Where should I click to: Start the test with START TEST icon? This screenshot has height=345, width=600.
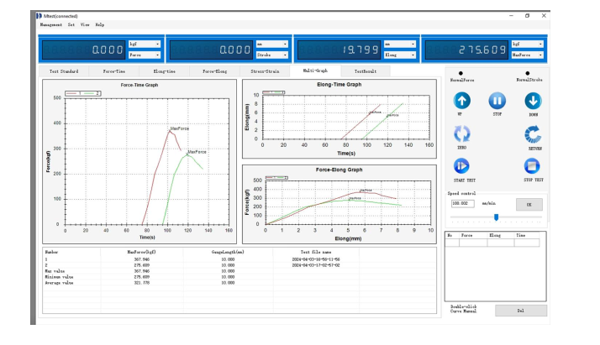click(x=462, y=166)
